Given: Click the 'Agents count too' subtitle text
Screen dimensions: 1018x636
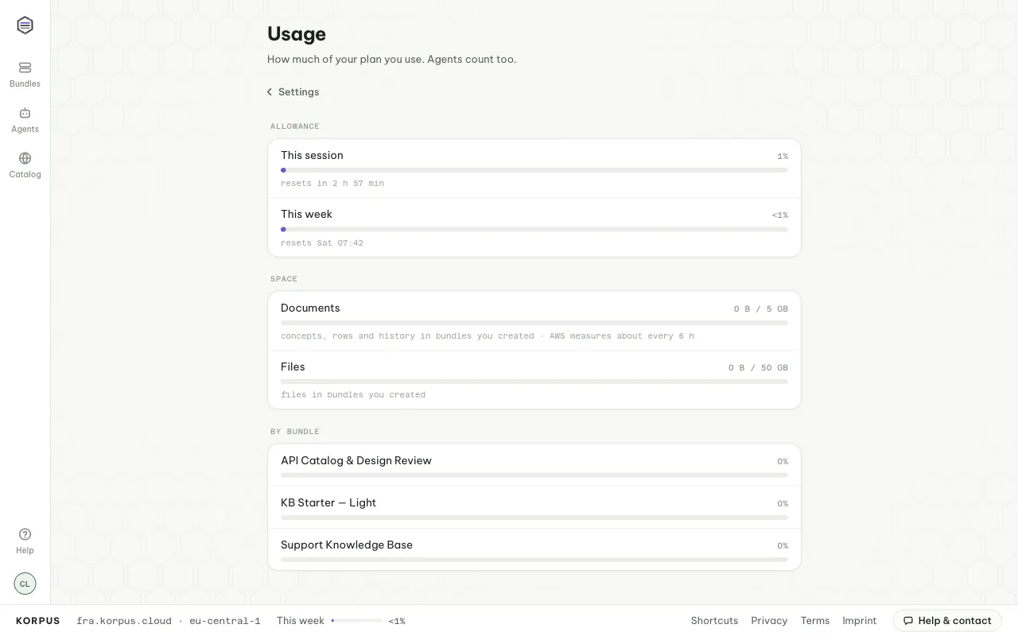Looking at the screenshot, I should 472,59.
